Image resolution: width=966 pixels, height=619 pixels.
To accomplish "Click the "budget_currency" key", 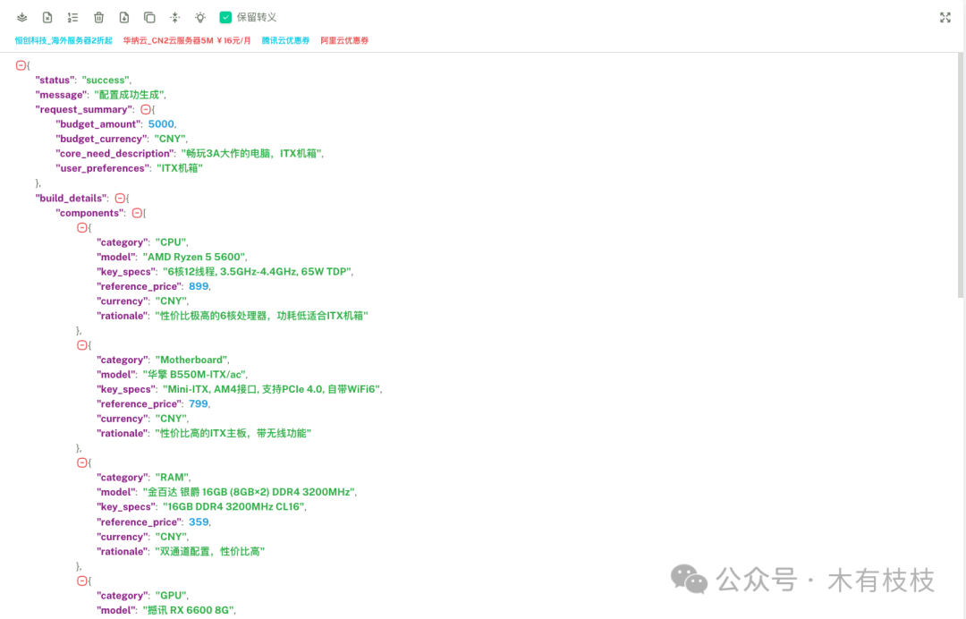I will click(x=102, y=140).
